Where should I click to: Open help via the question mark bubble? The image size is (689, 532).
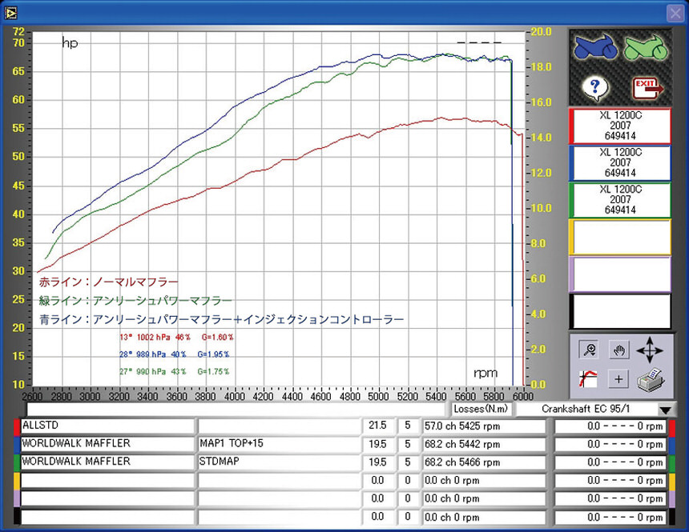coord(595,86)
